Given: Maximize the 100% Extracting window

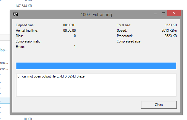Looking at the screenshot, I should (x=163, y=13).
